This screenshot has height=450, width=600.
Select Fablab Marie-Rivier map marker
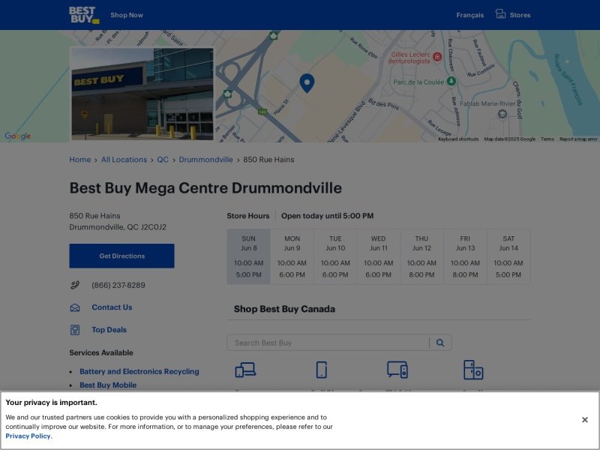click(x=502, y=114)
